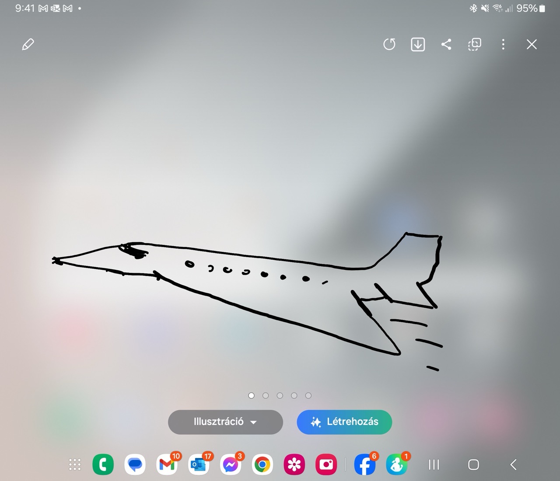Save the generated image
560x481 pixels.
pyautogui.click(x=418, y=44)
